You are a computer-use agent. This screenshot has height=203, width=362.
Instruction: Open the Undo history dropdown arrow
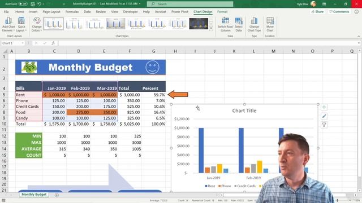point(44,4)
